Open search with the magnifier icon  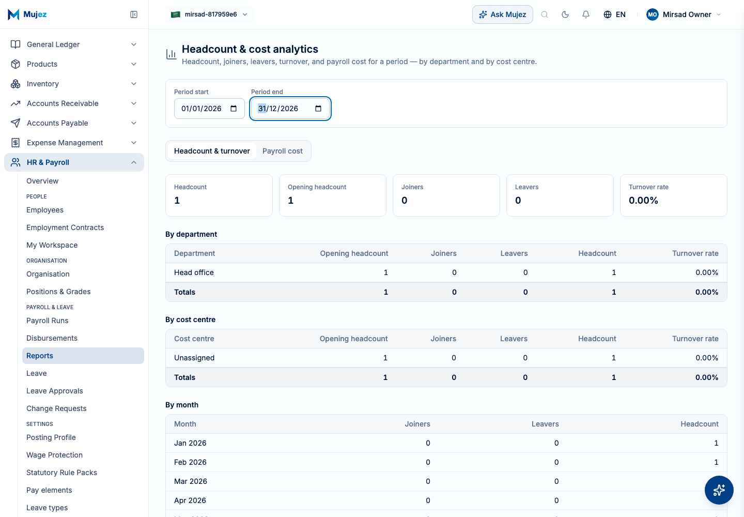tap(545, 14)
